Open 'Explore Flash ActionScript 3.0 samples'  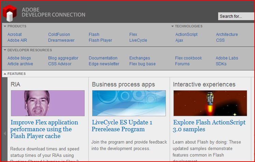209,126
